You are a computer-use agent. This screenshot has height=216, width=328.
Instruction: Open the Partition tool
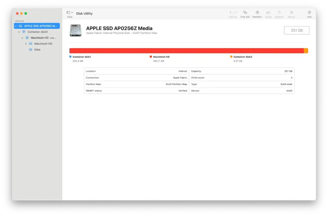[x=257, y=14]
